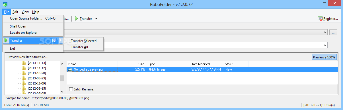Click folder tree scrollbar down arrow

(x=62, y=92)
